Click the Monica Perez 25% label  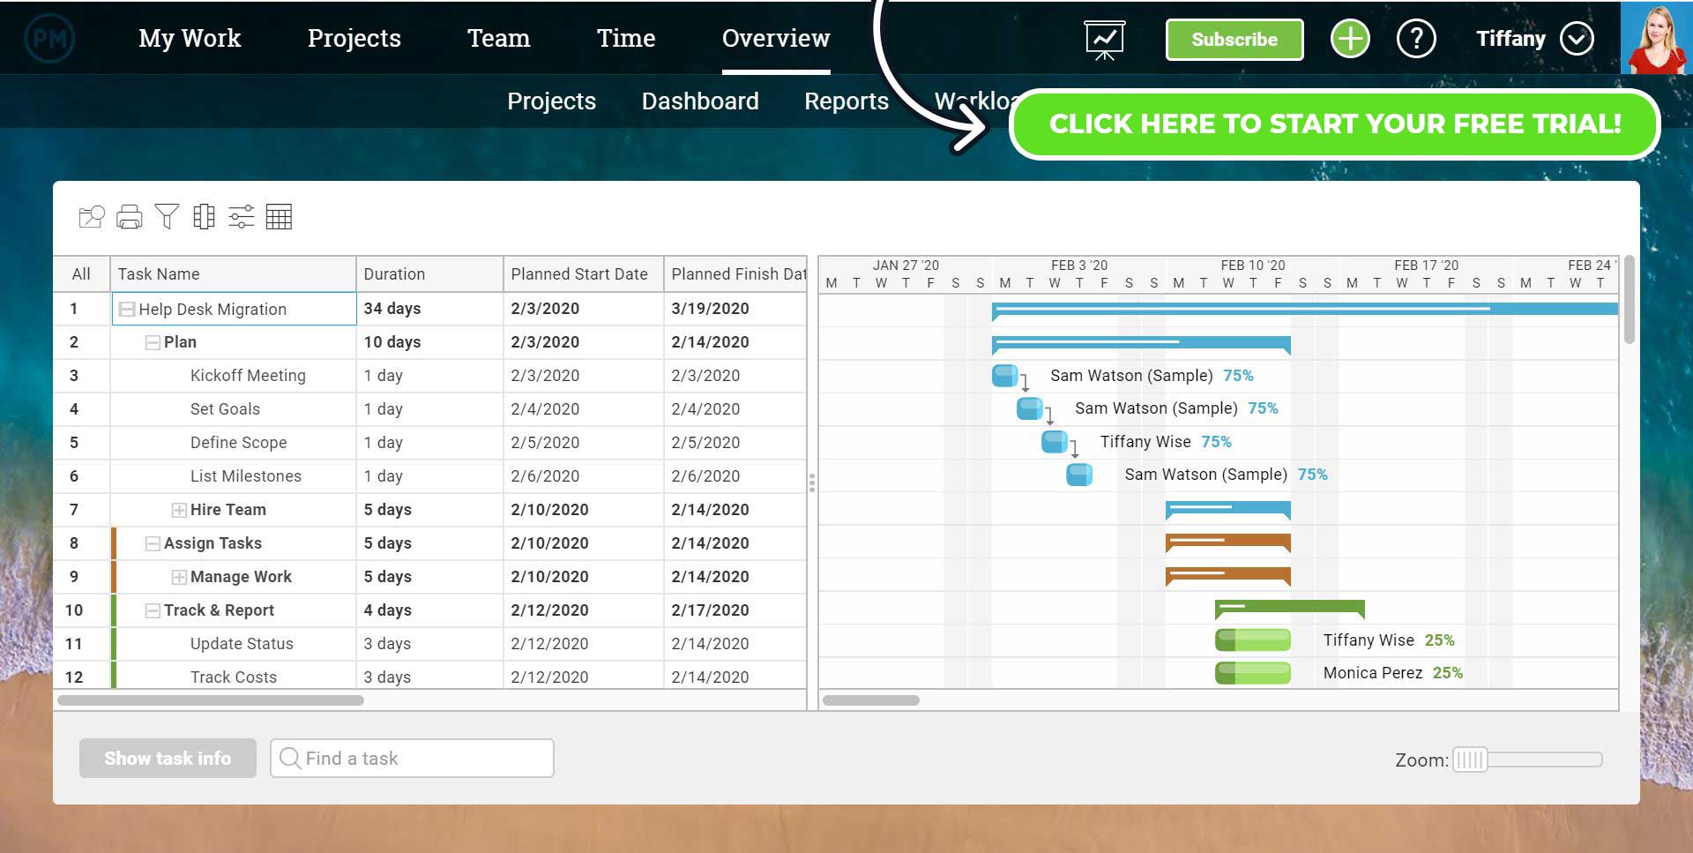(1393, 673)
